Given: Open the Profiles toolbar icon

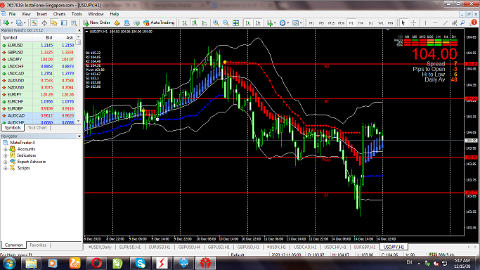Looking at the screenshot, I should (x=19, y=22).
